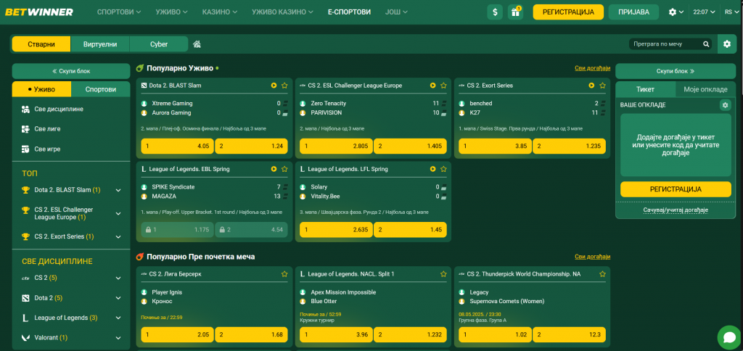Screen dimensions: 743x351
Task: Favorite League of Legends. EBL Spring match
Action: 284,169
